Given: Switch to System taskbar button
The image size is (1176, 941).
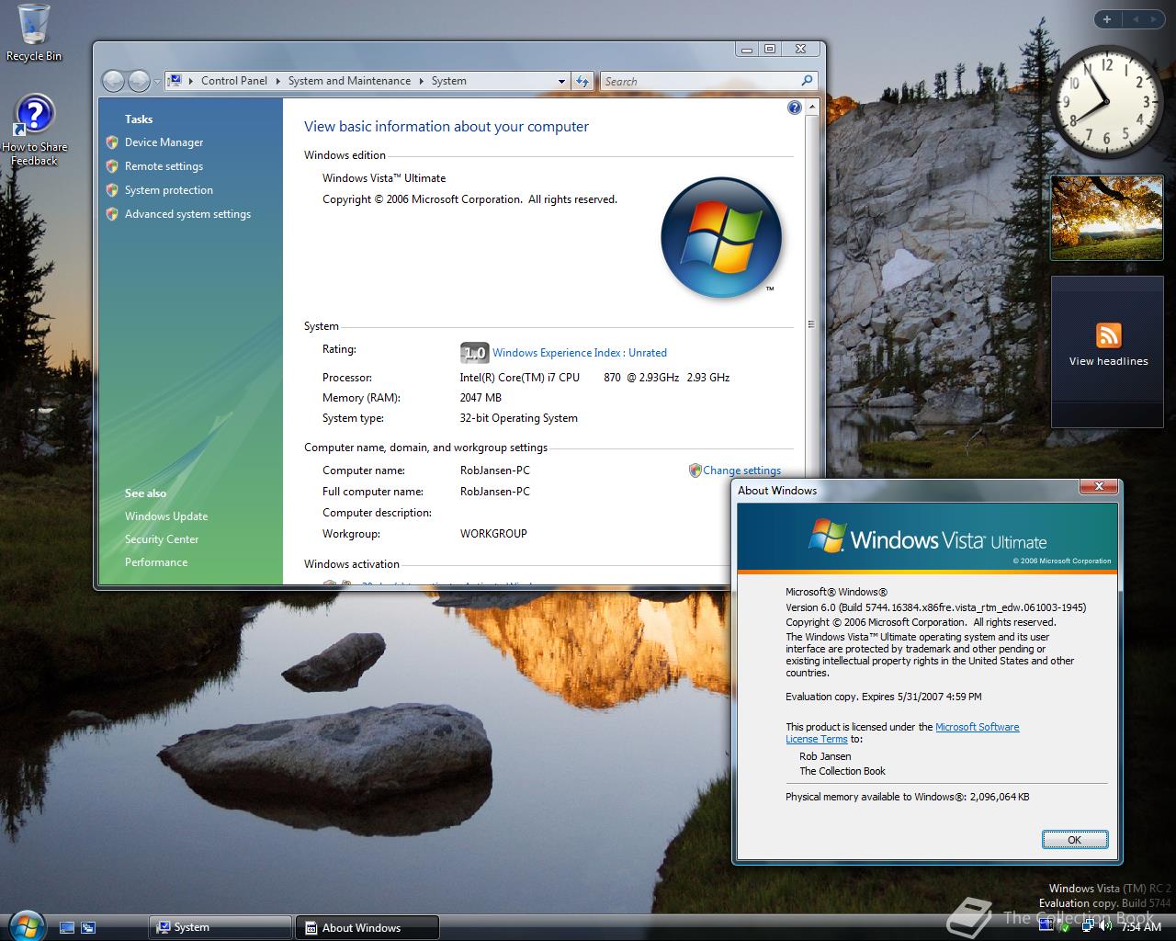Looking at the screenshot, I should click(220, 927).
